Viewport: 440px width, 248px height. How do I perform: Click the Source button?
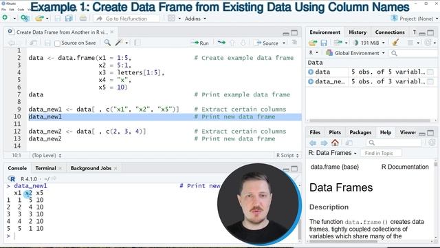[x=266, y=43]
